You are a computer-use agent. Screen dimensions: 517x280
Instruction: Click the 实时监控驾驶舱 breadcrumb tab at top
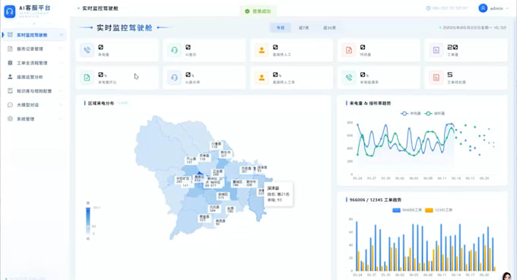pyautogui.click(x=100, y=8)
